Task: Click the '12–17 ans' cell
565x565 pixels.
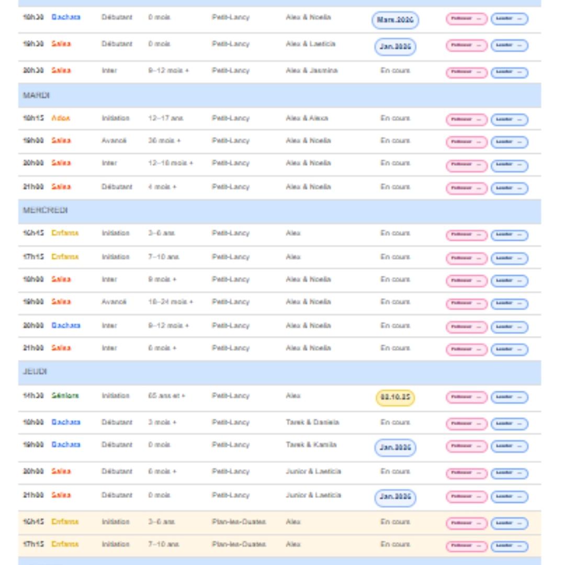Action: click(166, 118)
